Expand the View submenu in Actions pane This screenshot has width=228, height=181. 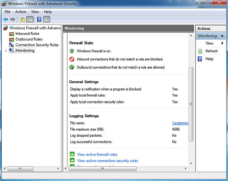coord(222,43)
